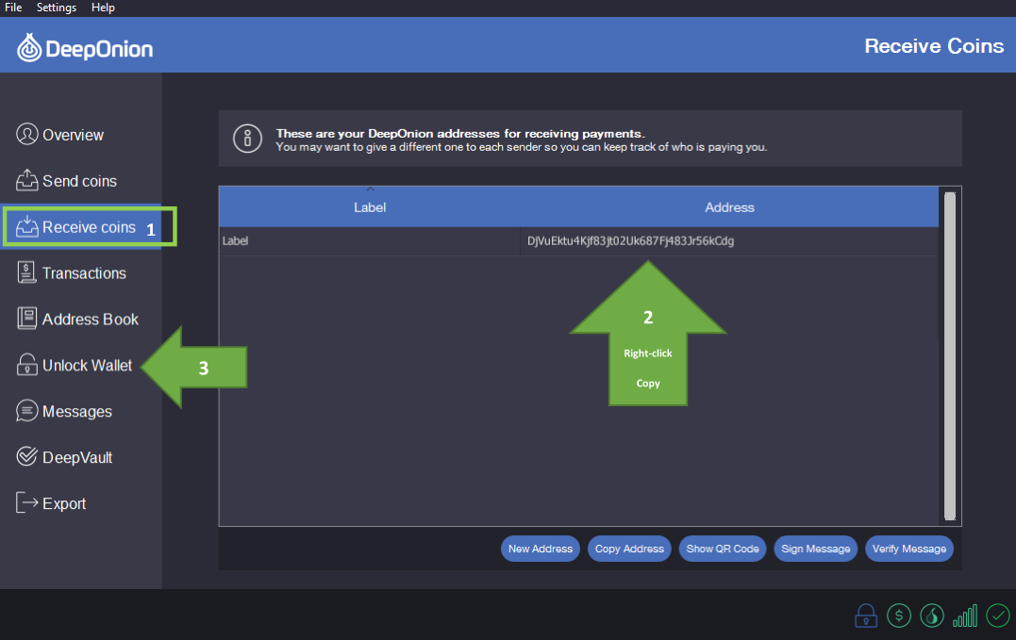
Task: Click the lock status icon in status bar
Action: pos(866,615)
